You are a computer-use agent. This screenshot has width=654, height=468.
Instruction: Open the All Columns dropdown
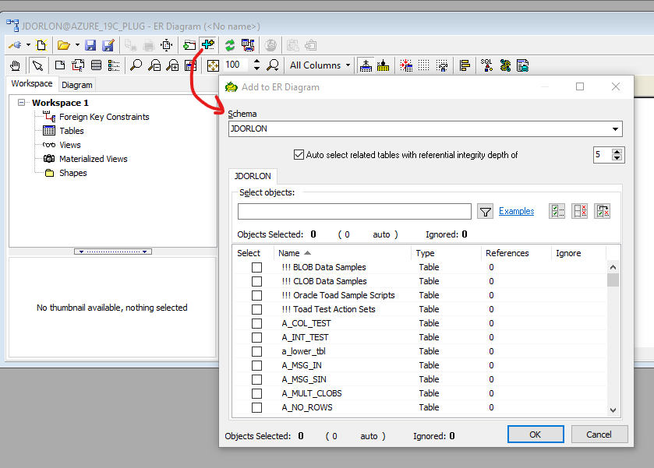(x=348, y=65)
